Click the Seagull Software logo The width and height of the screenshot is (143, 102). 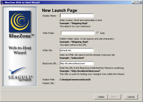pyautogui.click(x=20, y=74)
